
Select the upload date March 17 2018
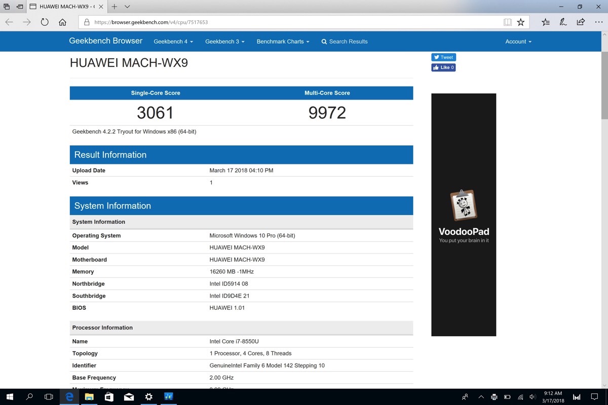[241, 171]
